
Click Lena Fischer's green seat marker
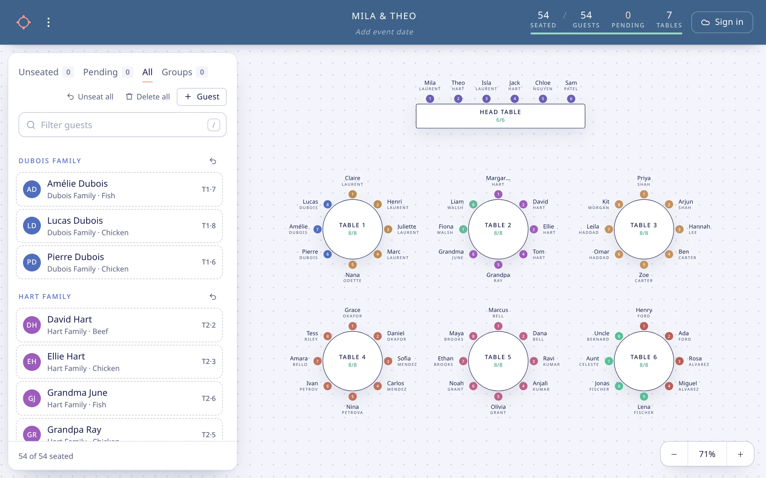[644, 396]
